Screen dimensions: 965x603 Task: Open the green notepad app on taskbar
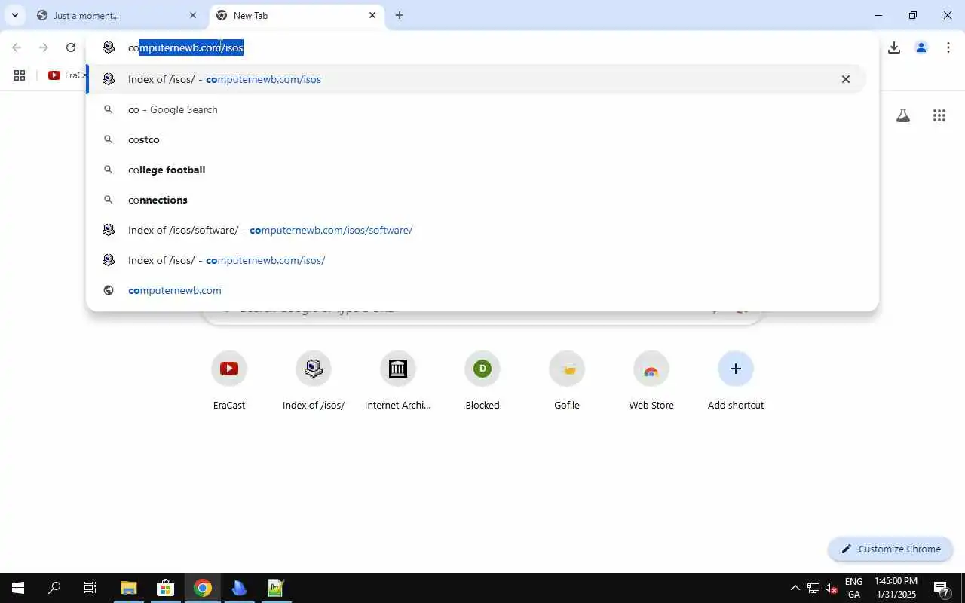[x=276, y=588]
